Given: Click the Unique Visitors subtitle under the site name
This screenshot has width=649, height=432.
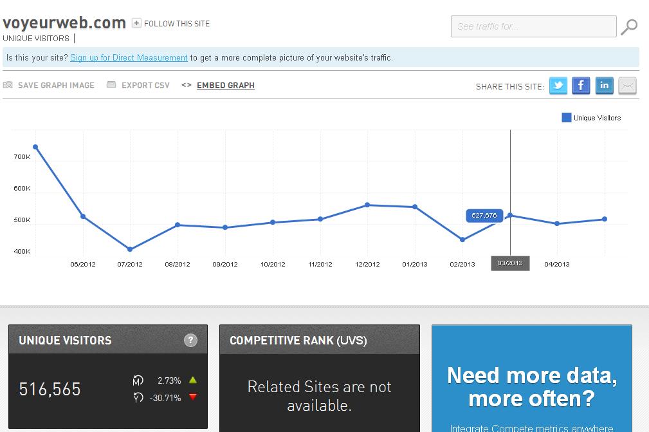Looking at the screenshot, I should (x=36, y=39).
